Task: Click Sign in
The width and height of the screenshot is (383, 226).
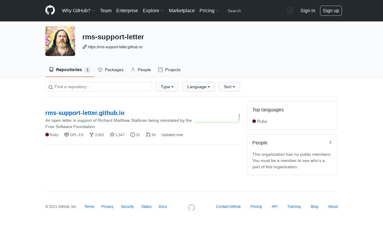Action: pos(308,11)
